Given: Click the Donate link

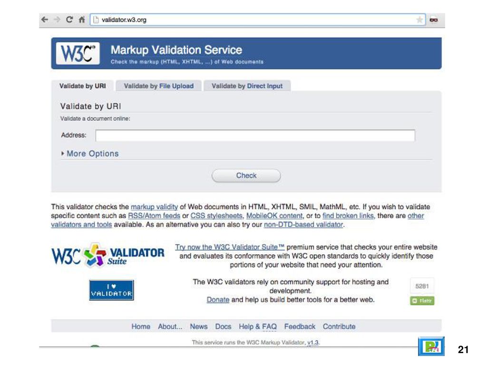Looking at the screenshot, I should (x=218, y=300).
